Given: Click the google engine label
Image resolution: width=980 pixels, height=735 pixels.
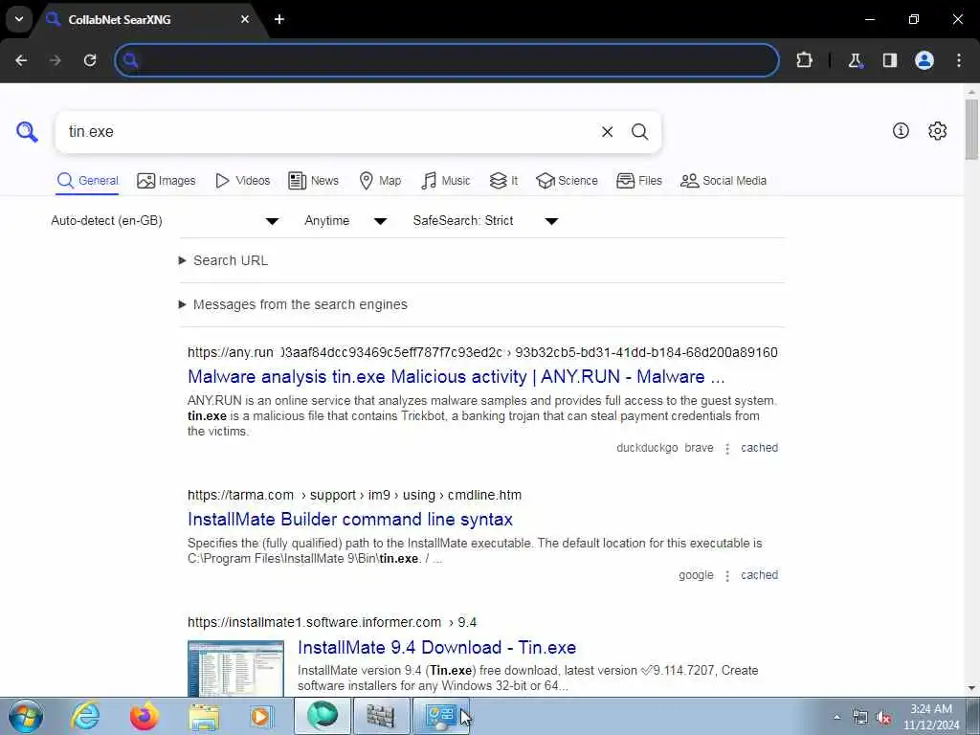Looking at the screenshot, I should pyautogui.click(x=696, y=575).
